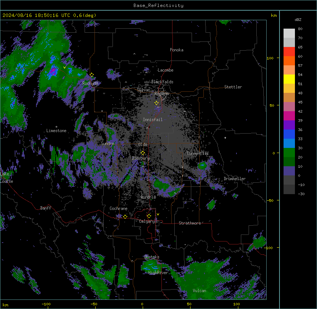
Task: Select the HighRiver label
Action: click(x=158, y=273)
